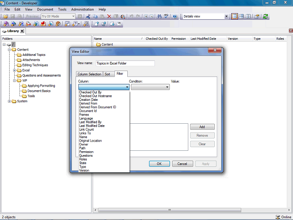Expand the System folder in tree

[9, 101]
